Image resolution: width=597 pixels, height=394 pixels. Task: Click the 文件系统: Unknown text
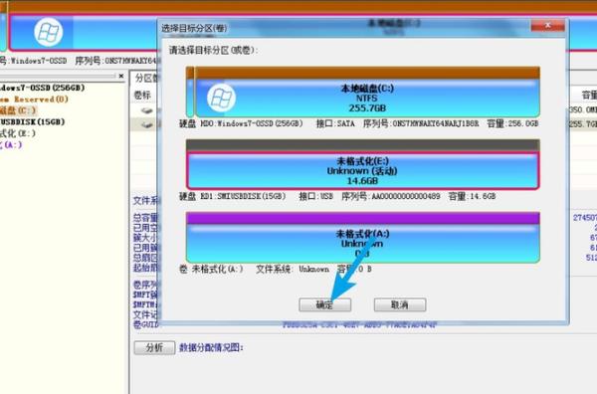(293, 270)
